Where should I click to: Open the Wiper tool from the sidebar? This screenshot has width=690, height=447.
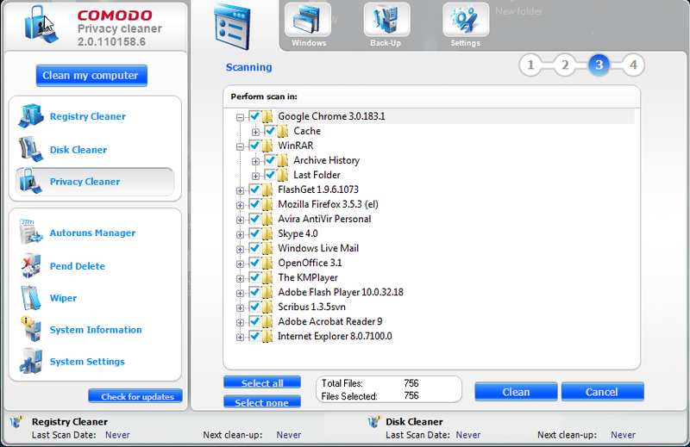(63, 298)
